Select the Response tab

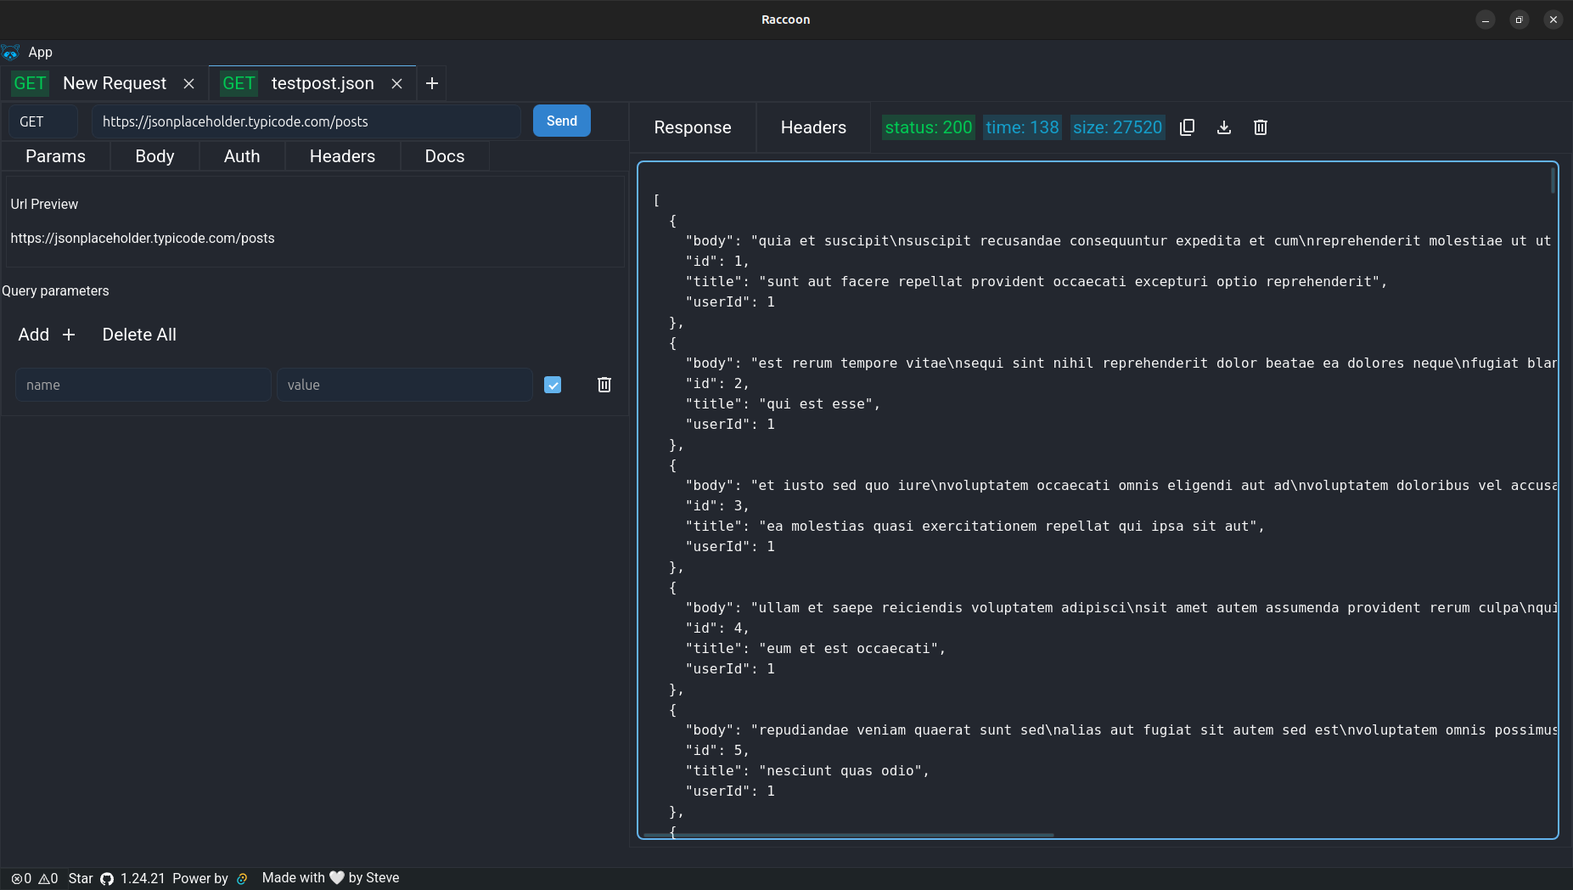(x=693, y=127)
